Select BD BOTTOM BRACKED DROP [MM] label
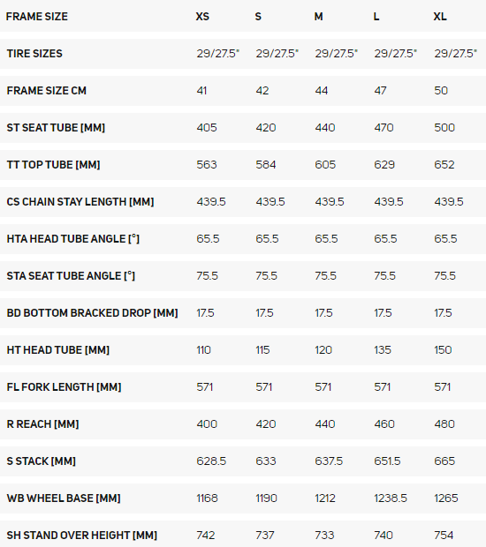The image size is (486, 547). [92, 313]
